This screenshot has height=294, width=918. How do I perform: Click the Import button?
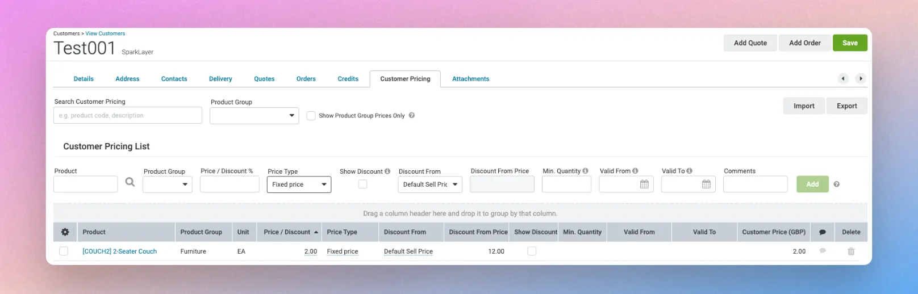click(x=804, y=106)
